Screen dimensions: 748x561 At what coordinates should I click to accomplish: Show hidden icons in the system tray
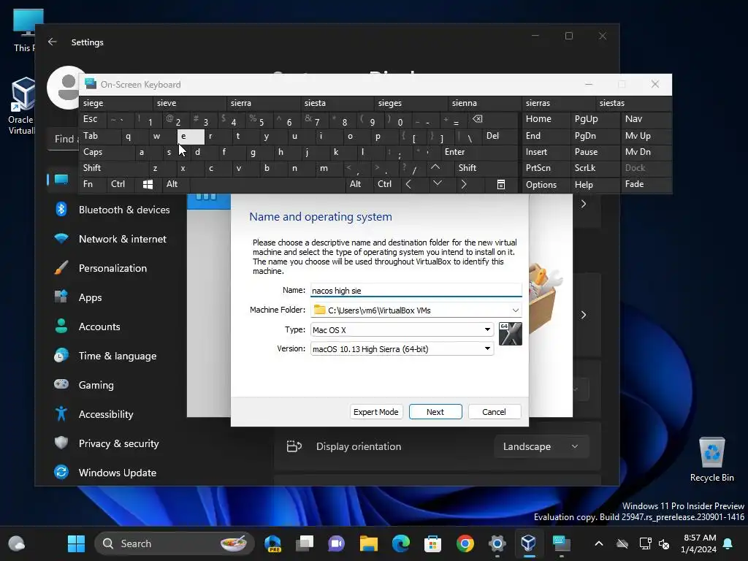pyautogui.click(x=599, y=543)
